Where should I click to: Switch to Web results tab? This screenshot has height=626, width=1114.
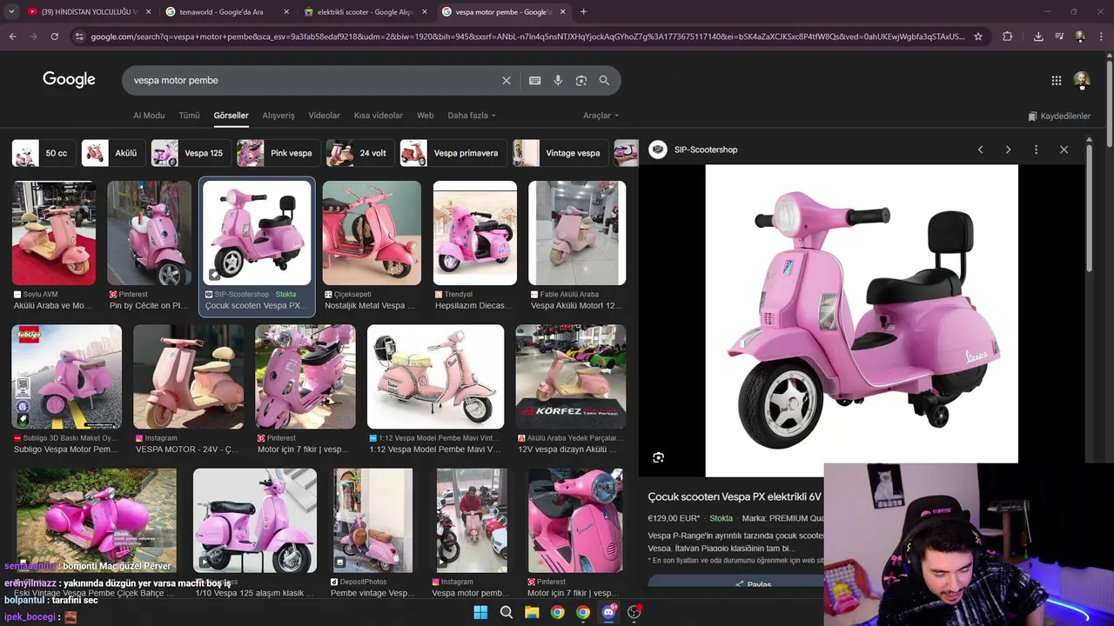click(x=425, y=116)
